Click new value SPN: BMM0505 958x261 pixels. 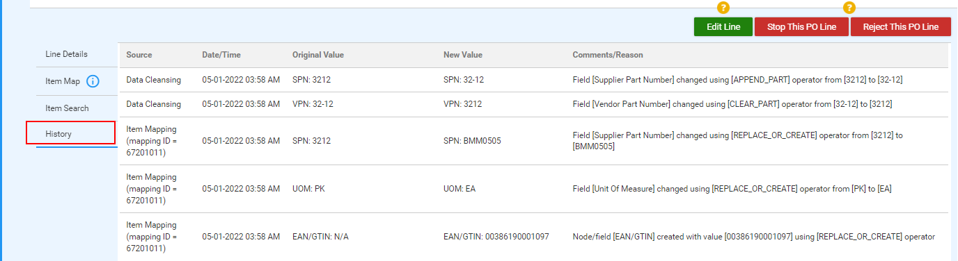coord(472,141)
